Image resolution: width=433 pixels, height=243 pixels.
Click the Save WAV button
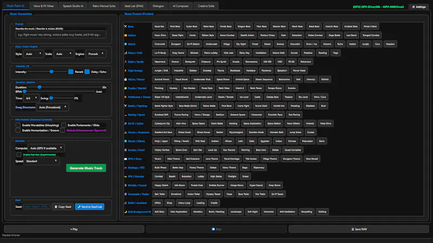(x=359, y=229)
